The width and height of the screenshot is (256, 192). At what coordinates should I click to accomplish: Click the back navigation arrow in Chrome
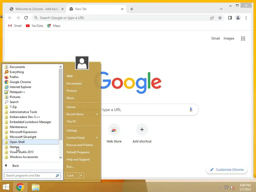10,18
